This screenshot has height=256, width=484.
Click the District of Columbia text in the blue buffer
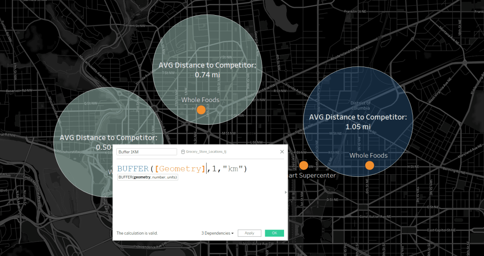pyautogui.click(x=361, y=106)
